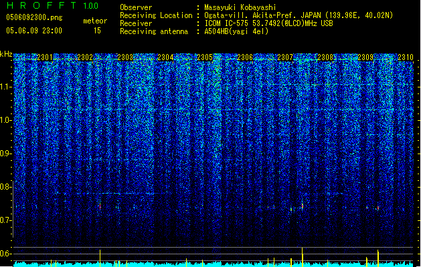Click the 2305 time marker
Viewport: 421px width, 267px height.
205,57
